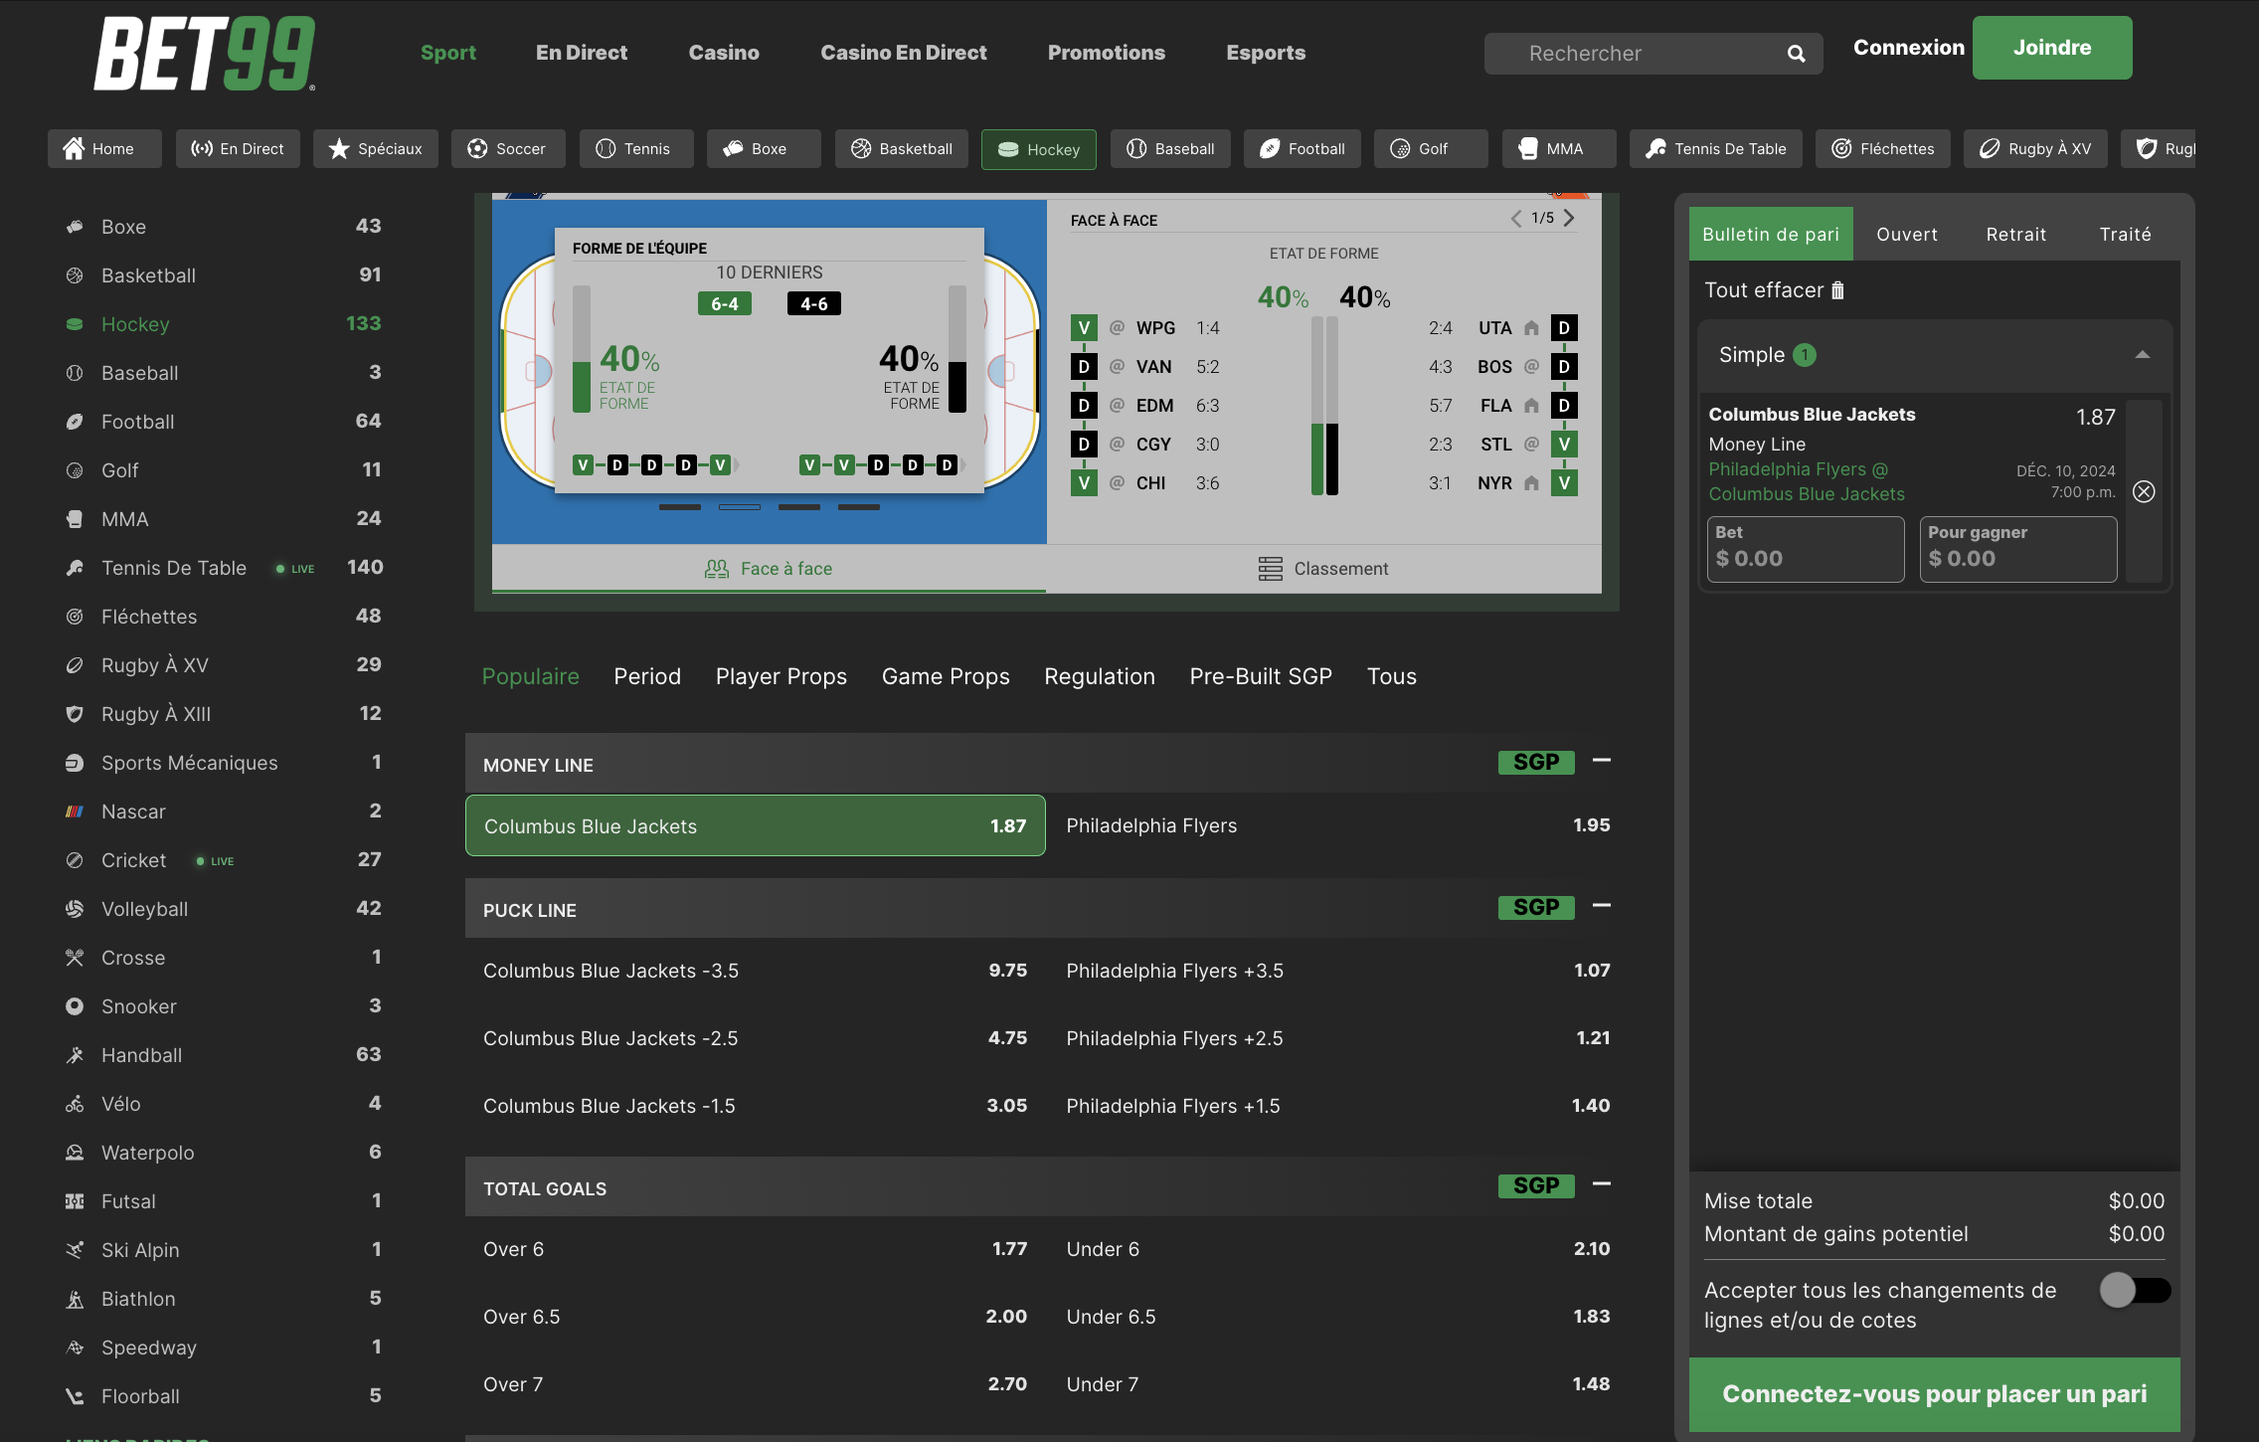Click Connexion to log in
This screenshot has width=2259, height=1442.
point(1909,48)
